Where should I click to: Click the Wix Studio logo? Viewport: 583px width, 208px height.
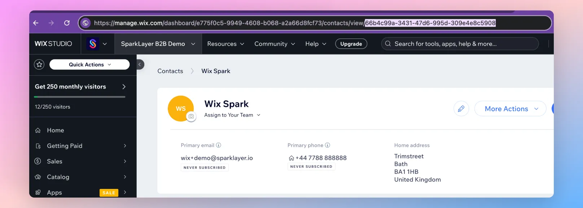pyautogui.click(x=53, y=44)
